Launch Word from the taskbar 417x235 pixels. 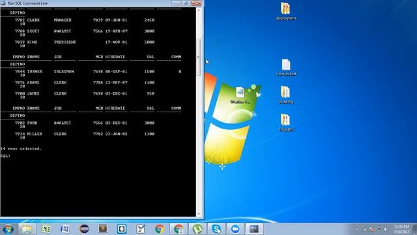click(x=65, y=229)
